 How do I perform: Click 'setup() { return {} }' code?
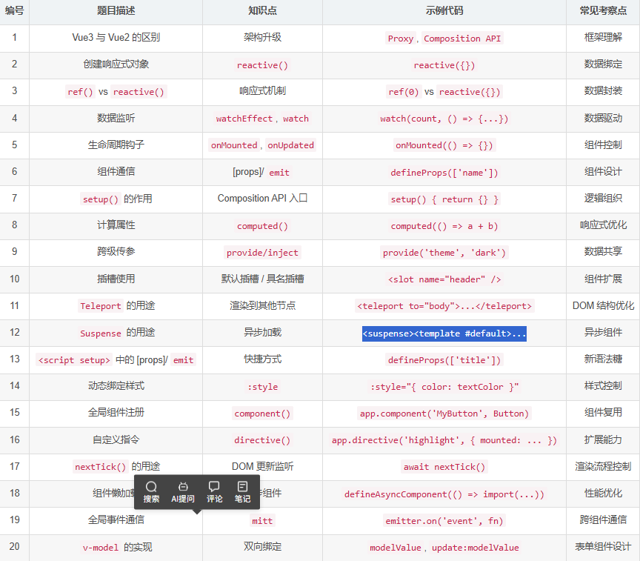[x=444, y=199]
